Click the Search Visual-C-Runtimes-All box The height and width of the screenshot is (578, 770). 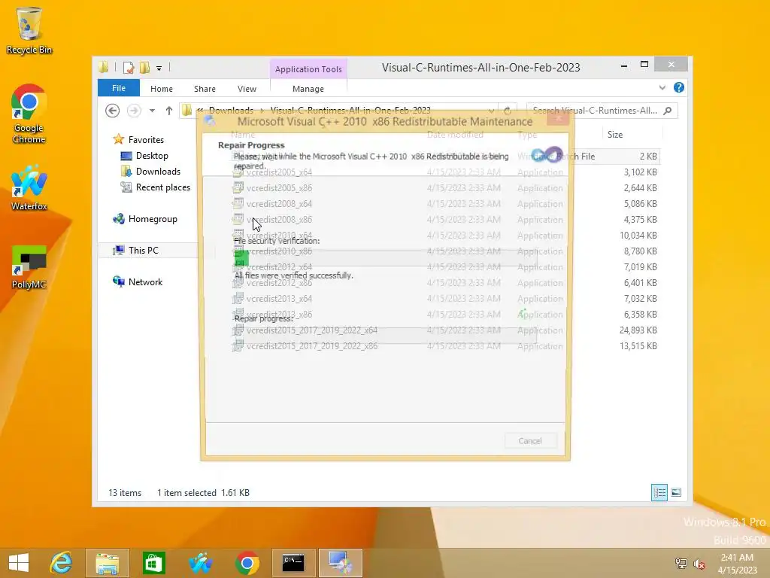(x=602, y=111)
